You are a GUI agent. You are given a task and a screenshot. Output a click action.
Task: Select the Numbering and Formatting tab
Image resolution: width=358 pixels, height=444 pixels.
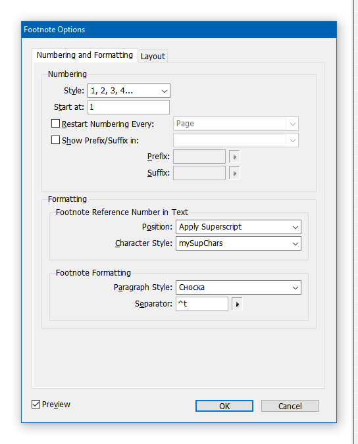[85, 55]
